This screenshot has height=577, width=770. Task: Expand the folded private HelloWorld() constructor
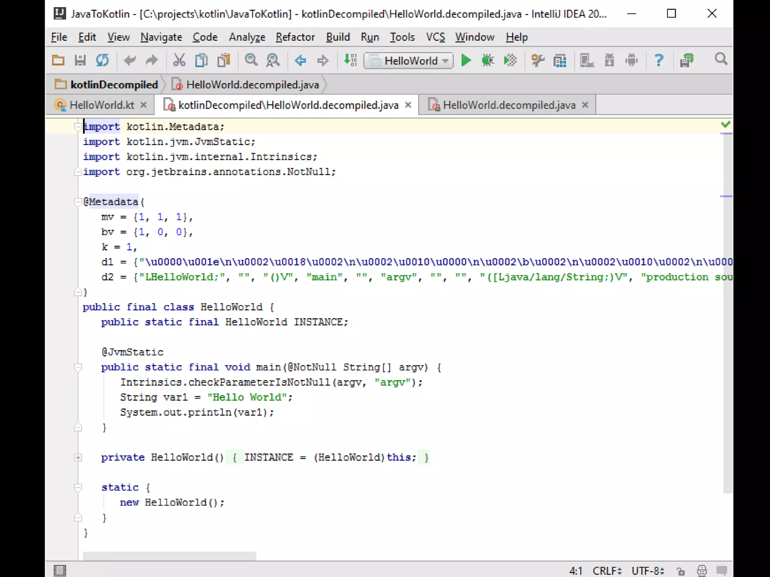click(x=78, y=458)
